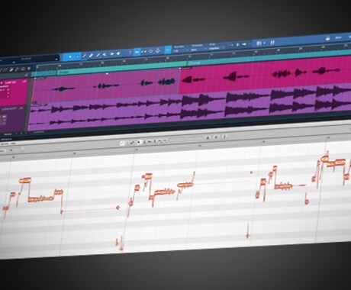Open the Snap mode dropdown

[x=216, y=48]
